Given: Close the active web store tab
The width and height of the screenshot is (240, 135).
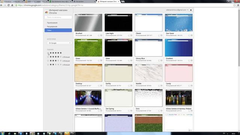Looking at the screenshot, I should (118, 1).
